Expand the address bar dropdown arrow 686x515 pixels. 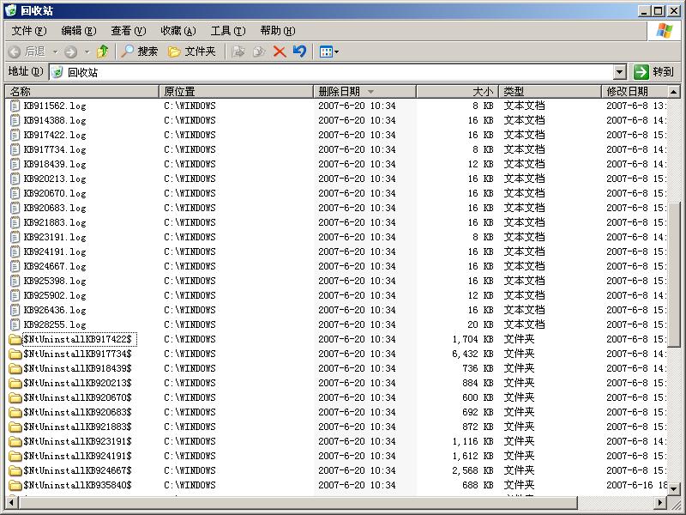point(620,73)
